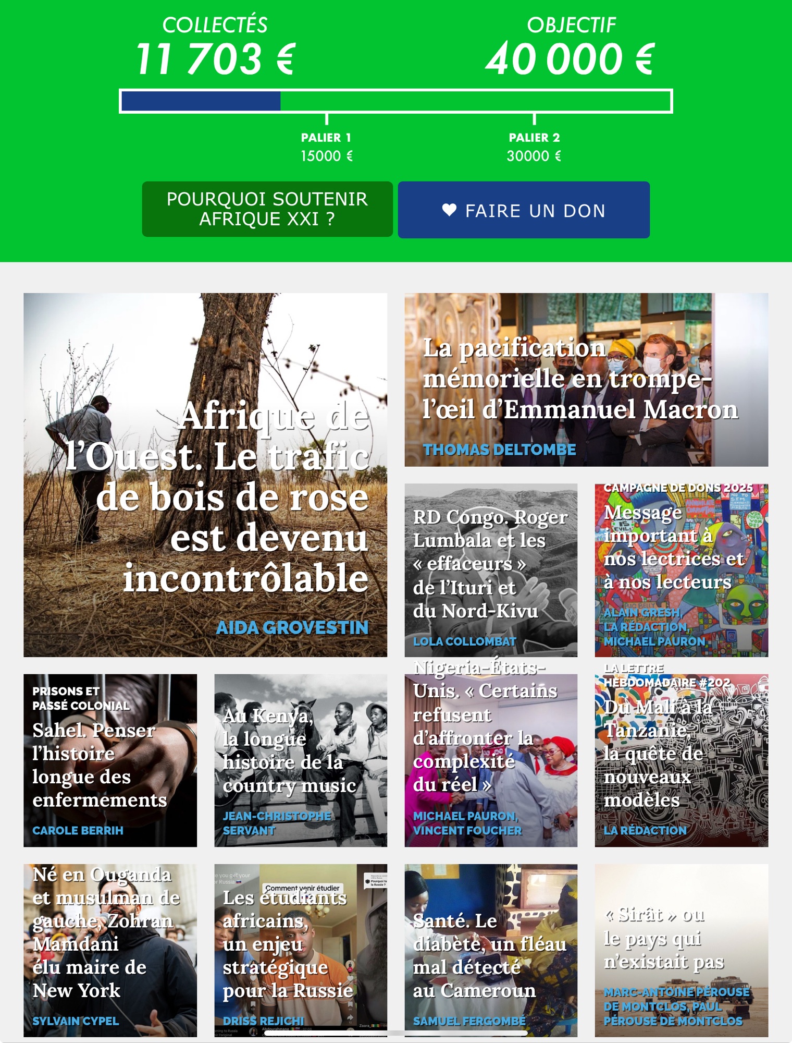Screen dimensions: 792x1043
Task: Open Nigeria-États-Unis complexité du réel article
Action: (491, 760)
